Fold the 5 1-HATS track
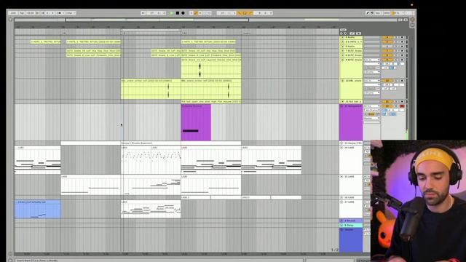The height and width of the screenshot is (262, 466). click(342, 42)
